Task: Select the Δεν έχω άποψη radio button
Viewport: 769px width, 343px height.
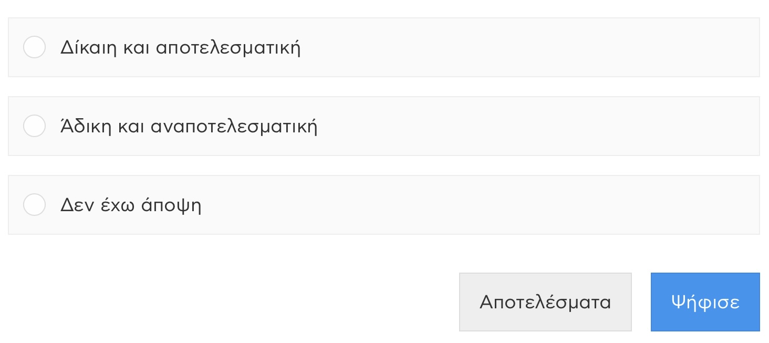Action: point(34,205)
